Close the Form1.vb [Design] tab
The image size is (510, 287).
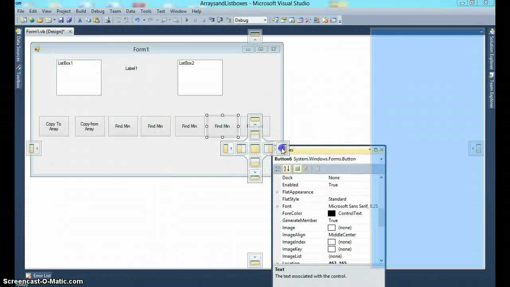[70, 31]
